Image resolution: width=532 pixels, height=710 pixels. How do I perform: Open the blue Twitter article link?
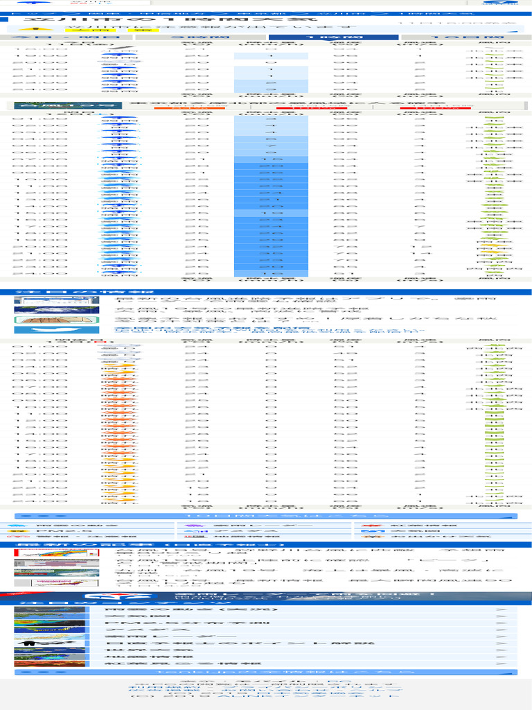269,329
